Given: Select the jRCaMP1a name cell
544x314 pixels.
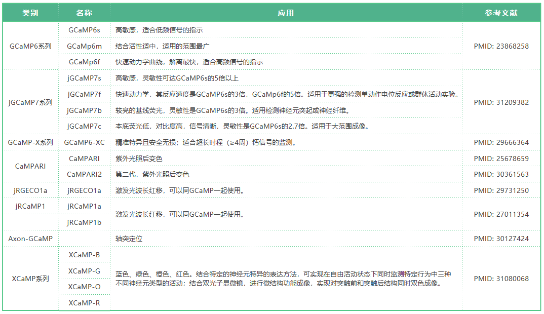Looking at the screenshot, I should pyautogui.click(x=84, y=206).
